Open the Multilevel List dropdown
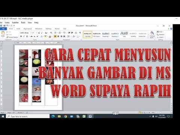The width and height of the screenshot is (180, 135). click(66, 33)
